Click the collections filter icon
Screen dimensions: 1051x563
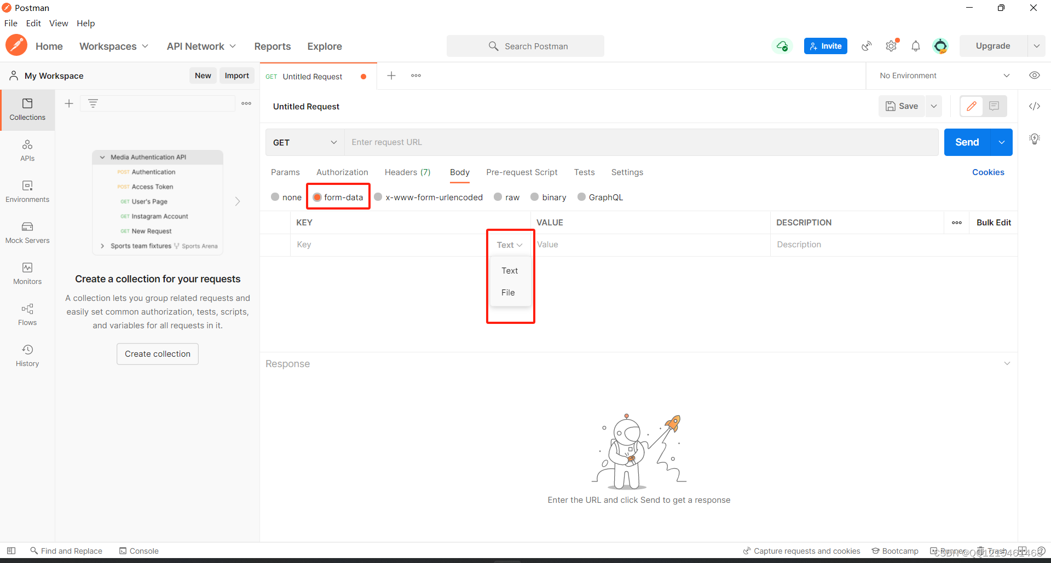pyautogui.click(x=93, y=103)
